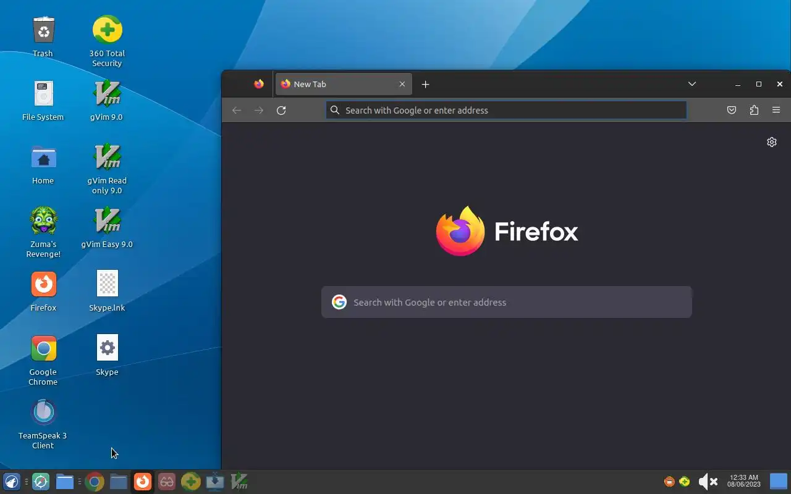This screenshot has width=791, height=494.
Task: Unmute the muted volume tray icon
Action: click(708, 482)
